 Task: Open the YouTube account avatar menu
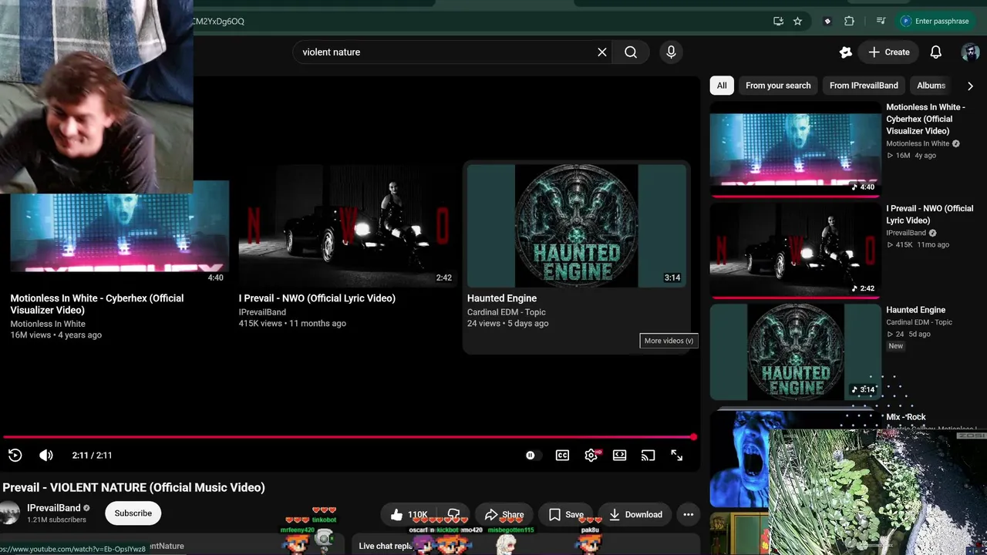pos(970,52)
